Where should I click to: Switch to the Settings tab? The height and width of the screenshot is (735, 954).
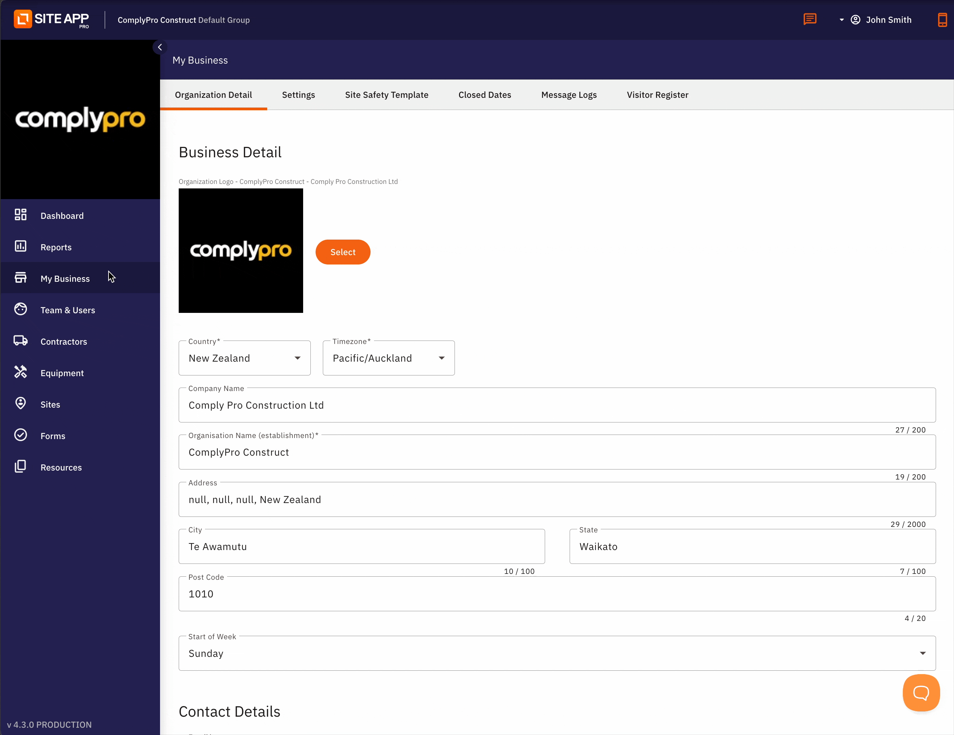(298, 95)
